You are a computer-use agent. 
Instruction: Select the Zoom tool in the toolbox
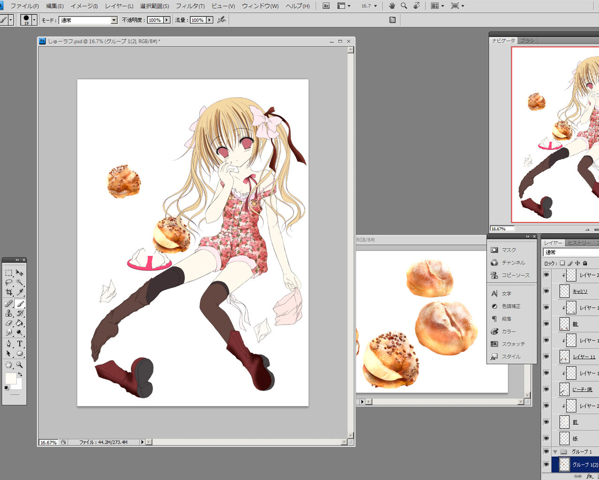pos(20,365)
